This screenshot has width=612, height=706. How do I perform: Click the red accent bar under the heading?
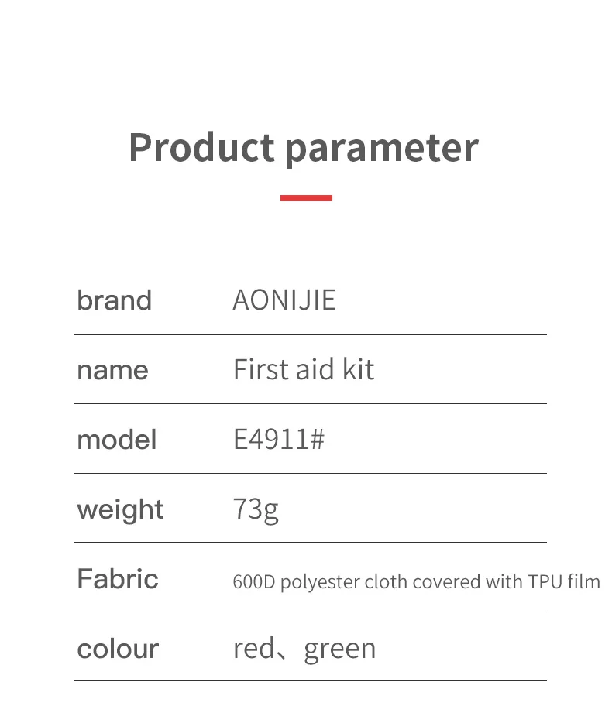[x=306, y=198]
